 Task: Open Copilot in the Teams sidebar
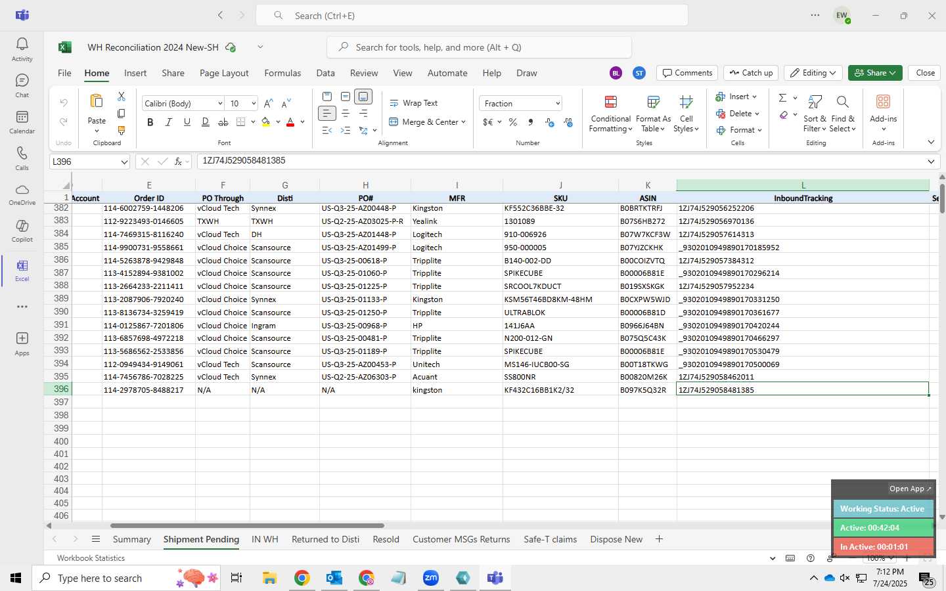pos(22,229)
